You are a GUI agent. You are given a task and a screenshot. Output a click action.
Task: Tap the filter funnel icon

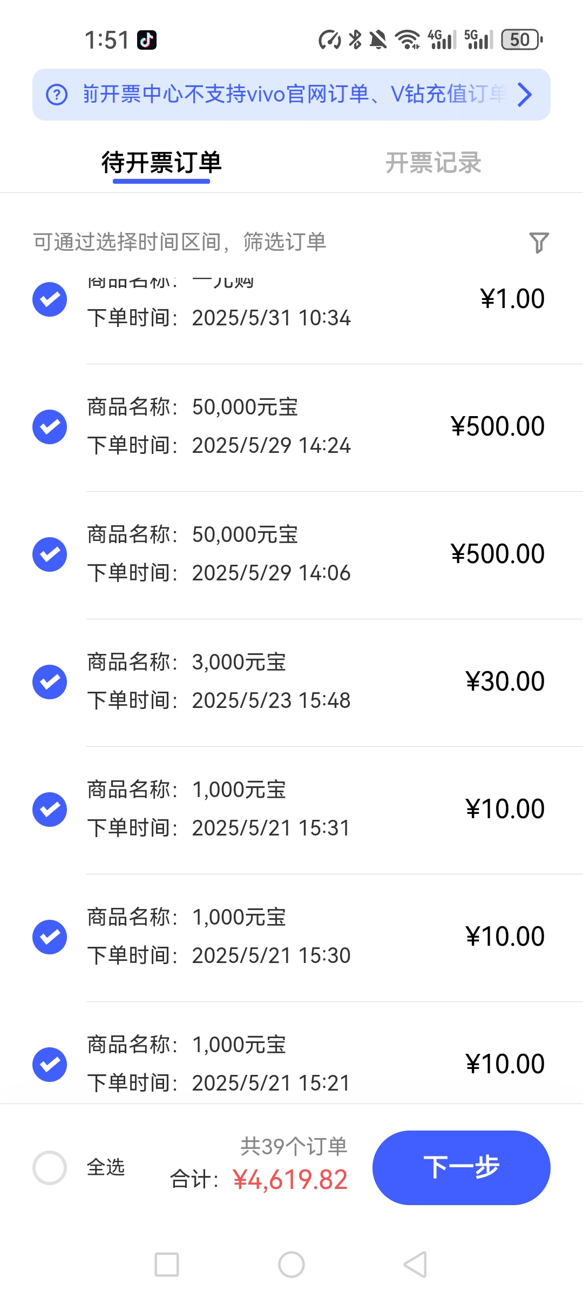[539, 243]
